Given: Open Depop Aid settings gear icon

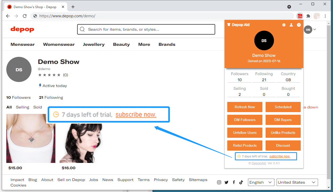Looking at the screenshot, I should [284, 25].
